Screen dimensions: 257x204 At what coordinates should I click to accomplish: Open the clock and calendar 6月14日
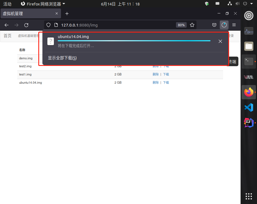[x=120, y=4]
